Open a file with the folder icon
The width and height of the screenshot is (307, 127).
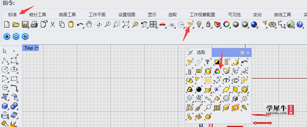pos(16,24)
